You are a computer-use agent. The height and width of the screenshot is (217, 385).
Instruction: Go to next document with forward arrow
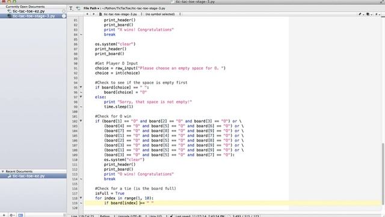(x=94, y=14)
